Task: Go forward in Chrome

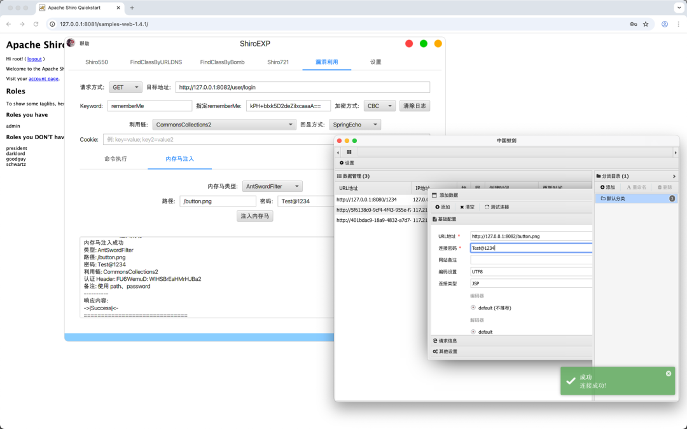Action: (x=22, y=24)
